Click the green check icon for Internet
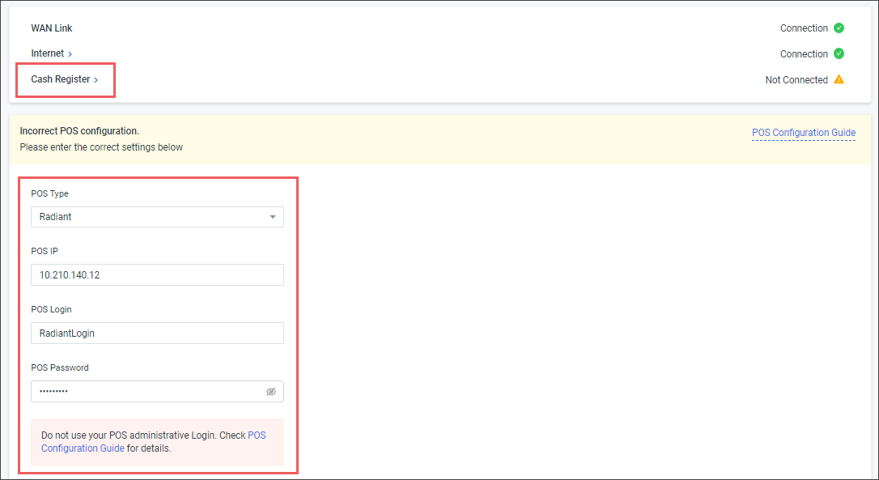Screen dimensions: 879x480 coord(839,54)
